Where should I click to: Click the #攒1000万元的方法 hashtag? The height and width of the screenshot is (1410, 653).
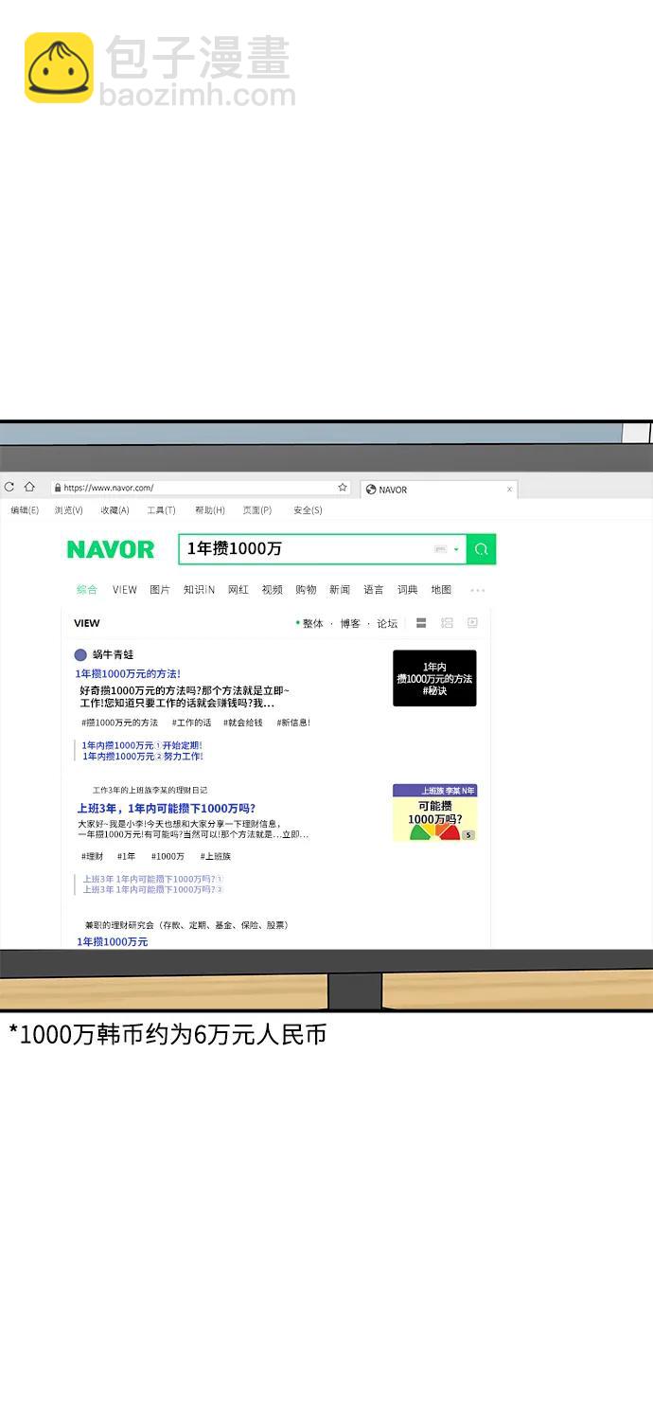[119, 723]
